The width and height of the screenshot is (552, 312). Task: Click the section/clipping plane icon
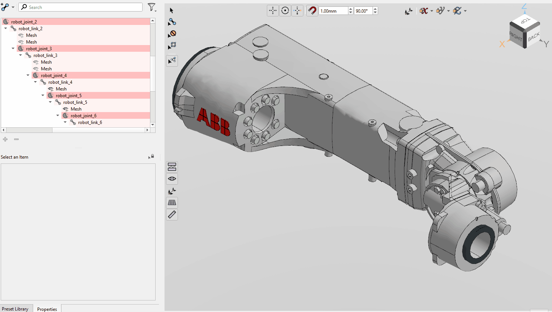tap(172, 167)
